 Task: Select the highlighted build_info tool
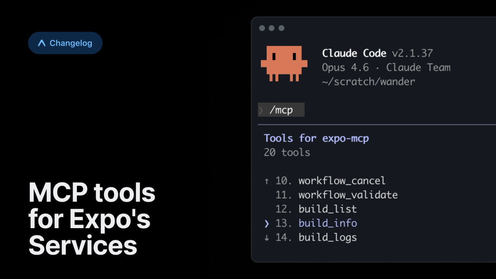(x=328, y=223)
